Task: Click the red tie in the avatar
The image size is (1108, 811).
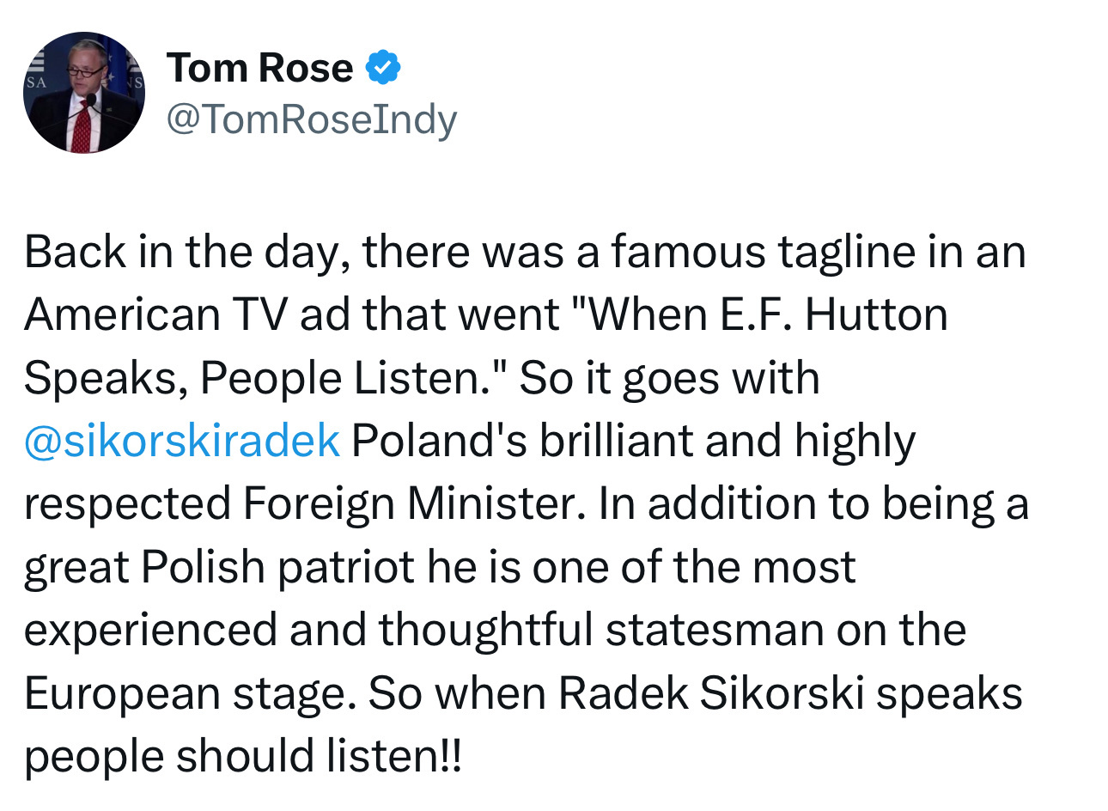Action: (x=82, y=131)
